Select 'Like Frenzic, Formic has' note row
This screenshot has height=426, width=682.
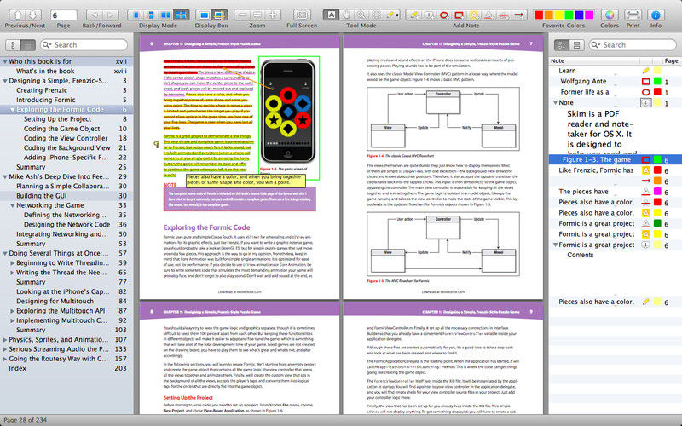tap(615, 170)
